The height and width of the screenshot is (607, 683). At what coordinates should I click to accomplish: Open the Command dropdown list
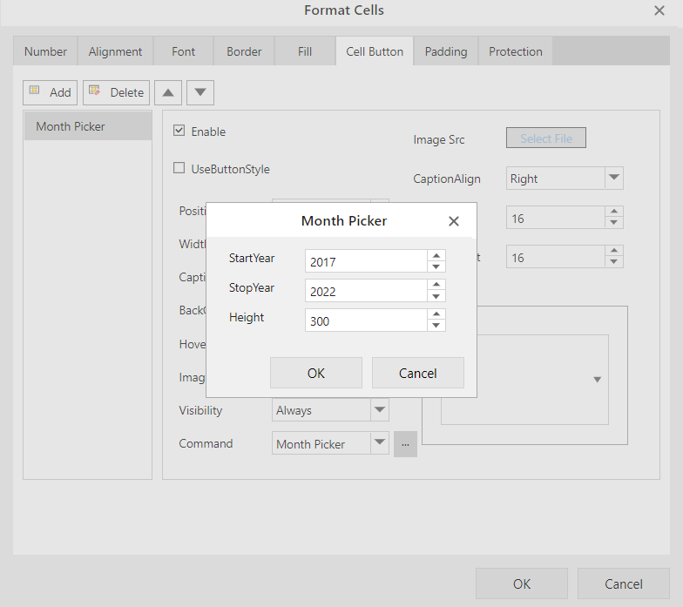[x=380, y=444]
